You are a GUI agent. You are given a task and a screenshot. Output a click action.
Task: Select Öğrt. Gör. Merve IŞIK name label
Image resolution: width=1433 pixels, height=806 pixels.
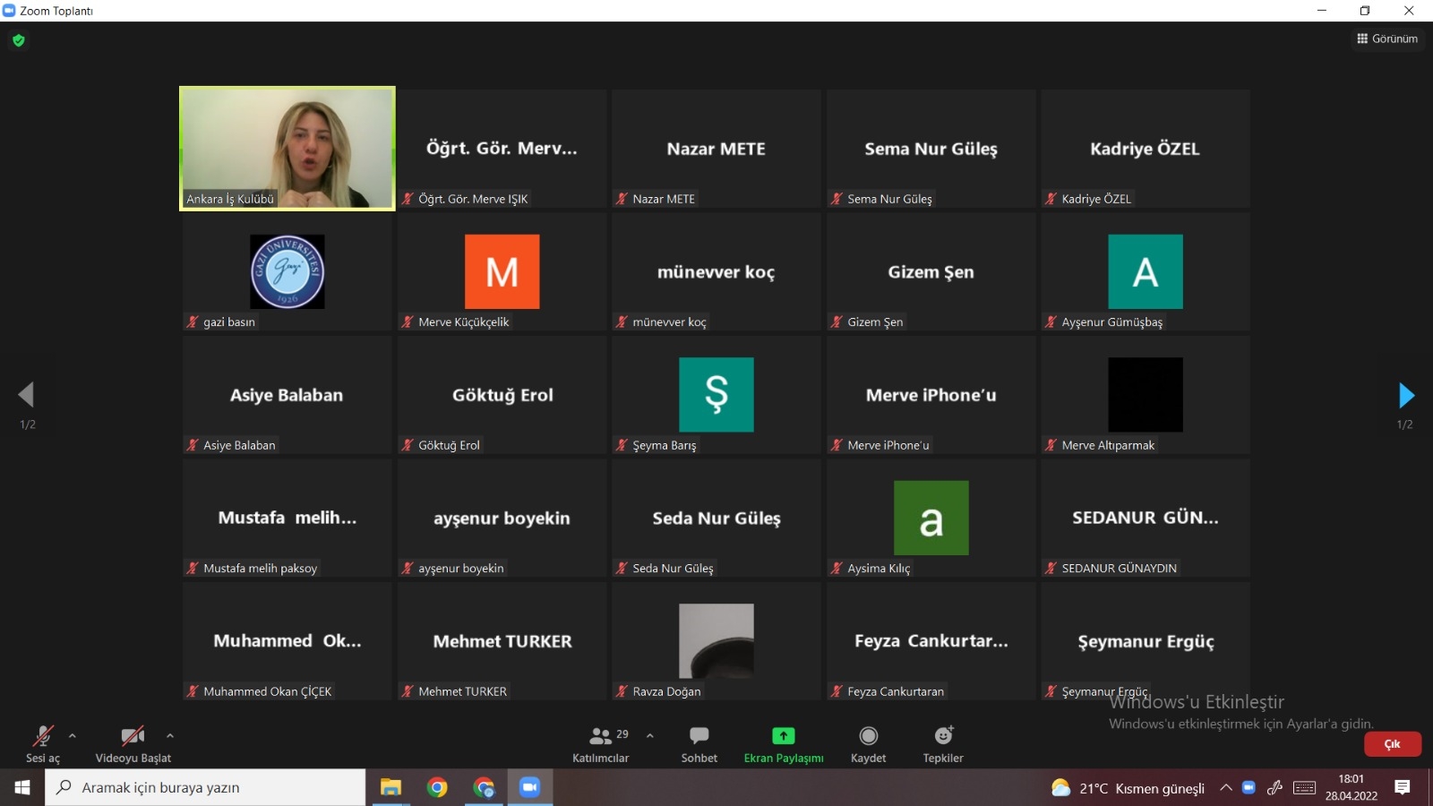coord(473,199)
